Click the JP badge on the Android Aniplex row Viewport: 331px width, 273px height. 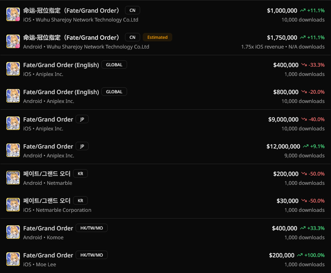82,146
